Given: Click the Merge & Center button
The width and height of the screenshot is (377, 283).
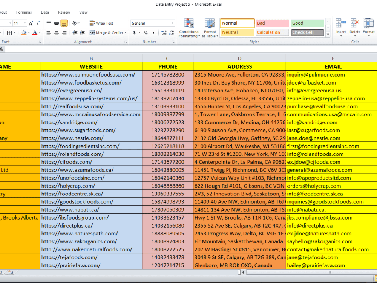Looking at the screenshot, I should (106, 33).
